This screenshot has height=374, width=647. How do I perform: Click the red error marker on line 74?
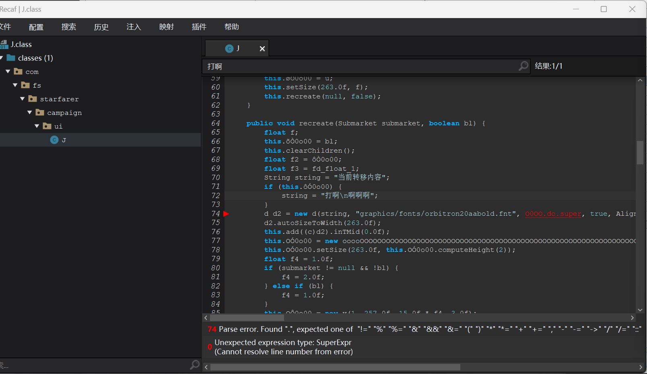226,214
